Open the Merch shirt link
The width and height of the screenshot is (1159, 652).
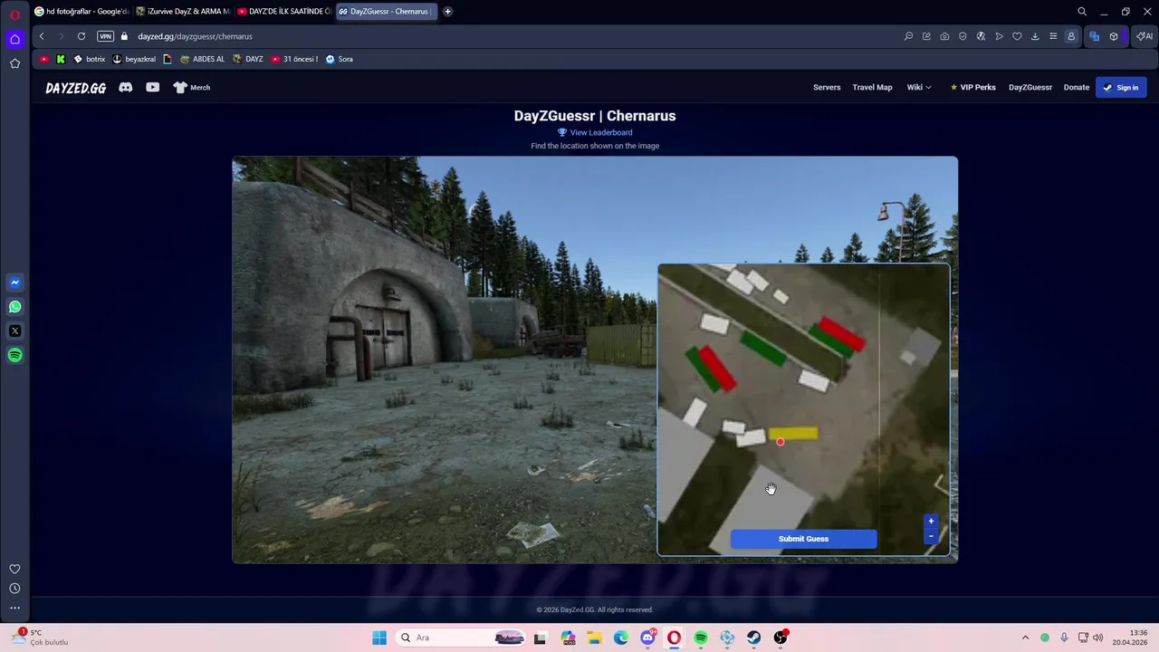(x=192, y=87)
